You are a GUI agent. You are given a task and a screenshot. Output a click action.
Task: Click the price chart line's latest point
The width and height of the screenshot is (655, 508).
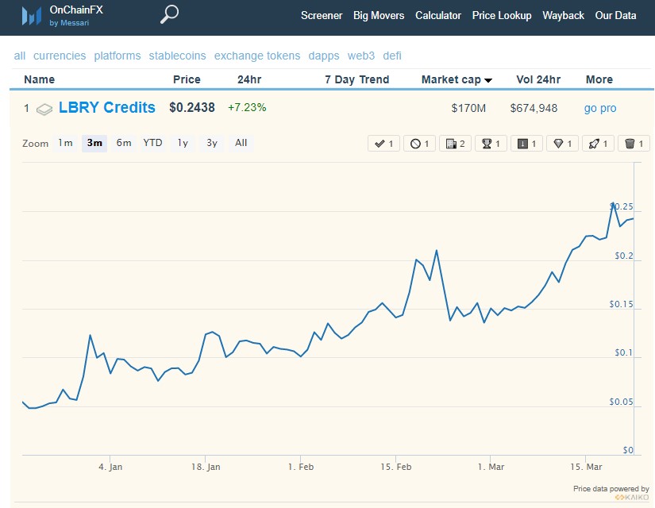[x=634, y=218]
